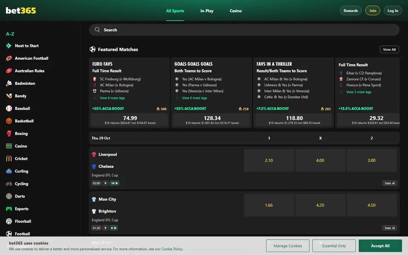Screen dimensions: 408x255
Task: Select the Football ball icon in sidebar
Action: (x=9, y=234)
